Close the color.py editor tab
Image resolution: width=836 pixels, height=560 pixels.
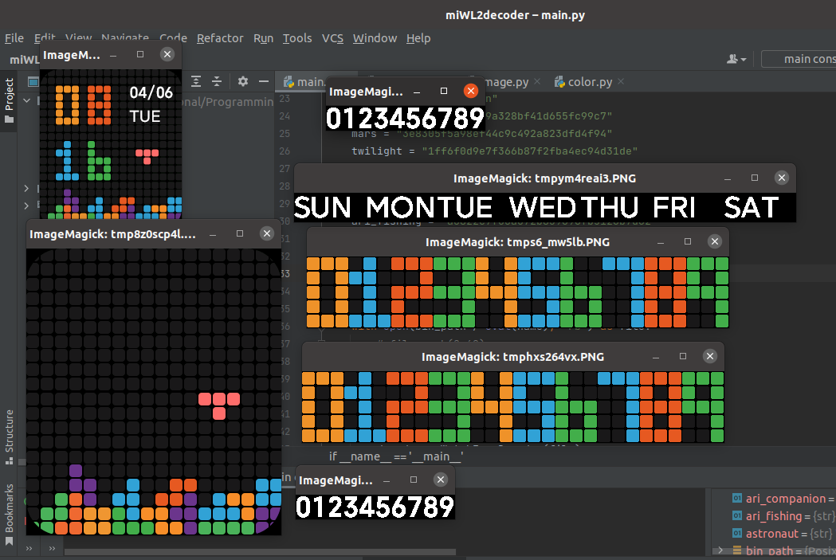click(621, 81)
